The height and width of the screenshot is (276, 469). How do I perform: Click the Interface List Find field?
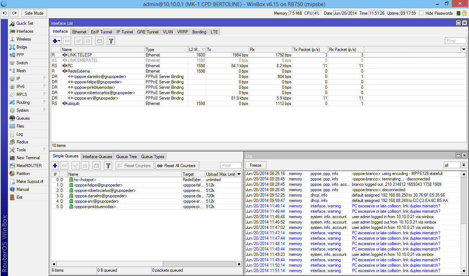(455, 41)
